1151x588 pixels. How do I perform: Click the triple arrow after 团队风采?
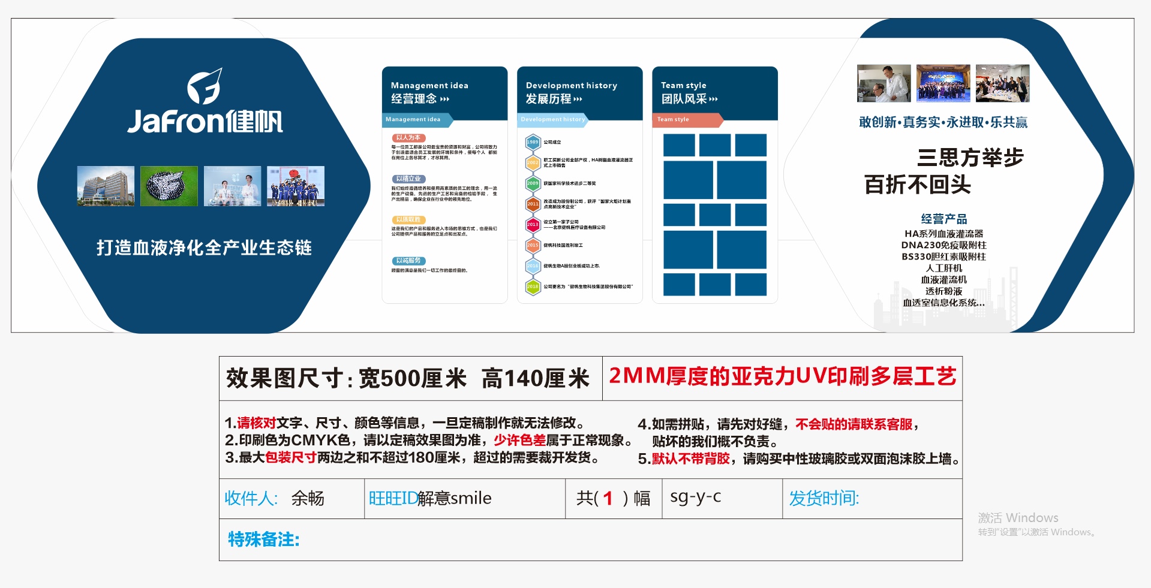click(713, 99)
